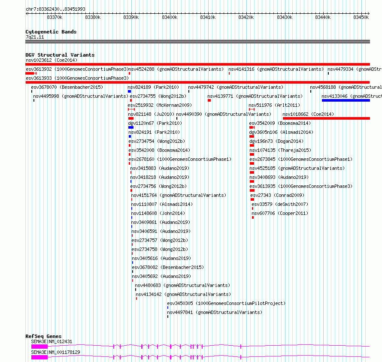Image resolution: width=382 pixels, height=362 pixels.
Task: Click the esv3678070 (Besenbacher2015) label
Action: (x=67, y=87)
